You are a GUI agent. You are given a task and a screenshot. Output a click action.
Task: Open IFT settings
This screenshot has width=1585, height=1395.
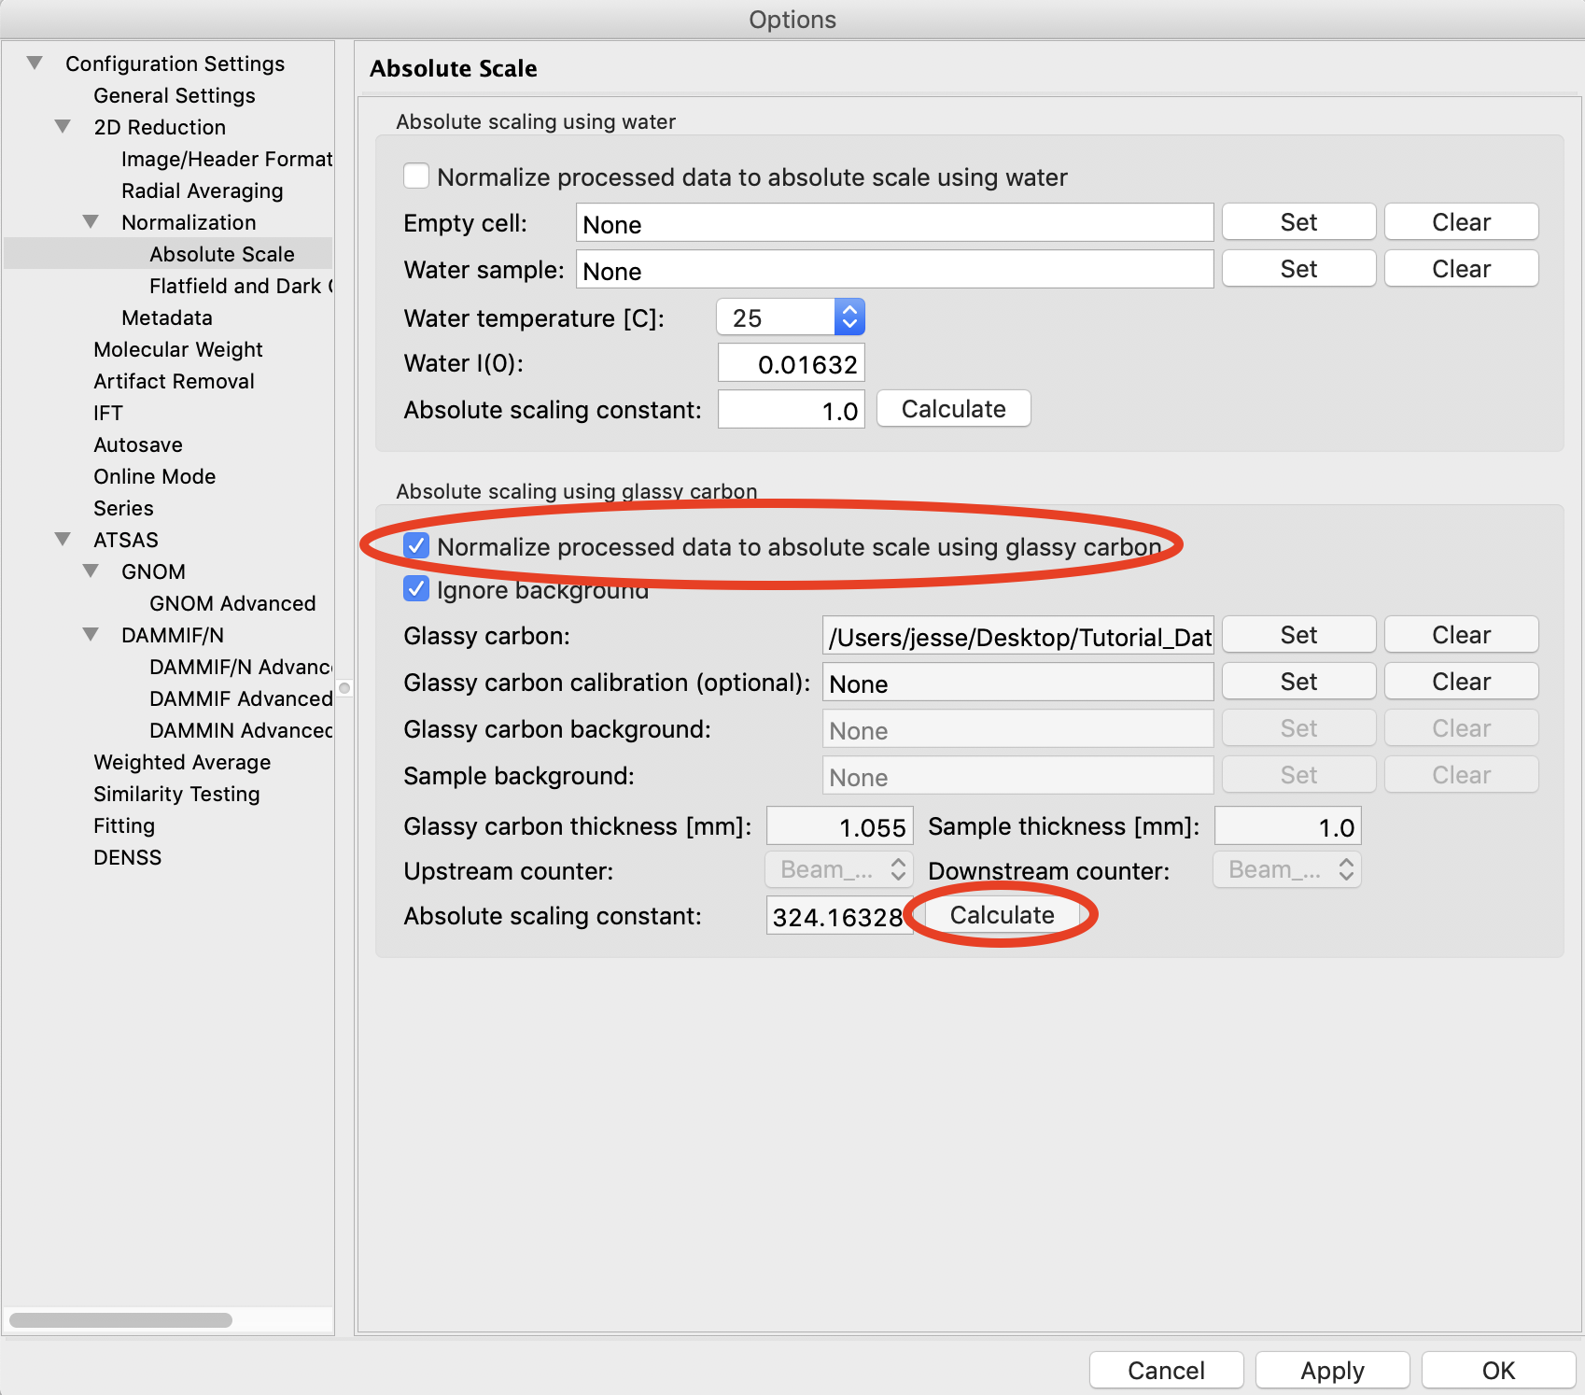(108, 413)
